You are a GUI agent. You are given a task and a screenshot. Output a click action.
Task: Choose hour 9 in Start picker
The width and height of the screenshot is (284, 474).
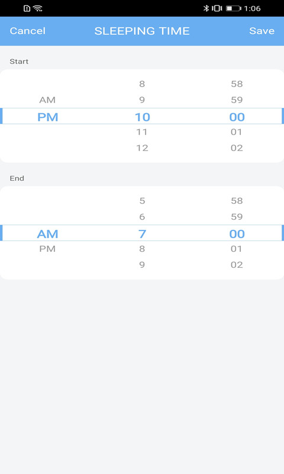coord(142,100)
